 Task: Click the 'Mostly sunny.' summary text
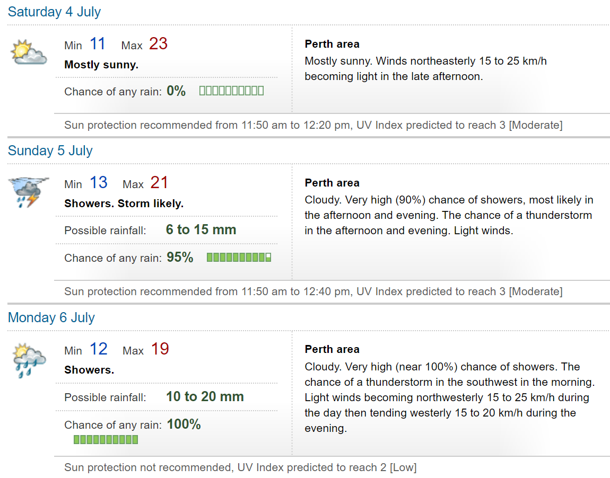click(x=101, y=65)
